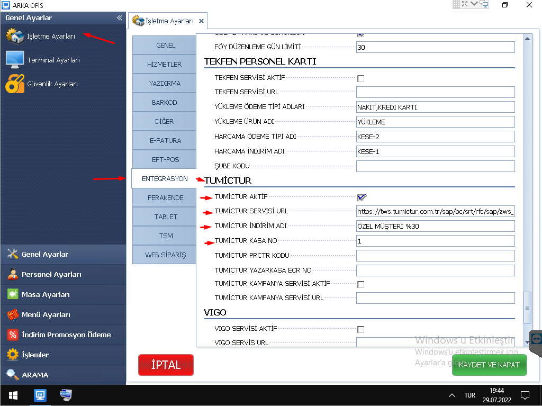542x406 pixels.
Task: Click remote toolbar fullscreen arrows icon
Action: 465,4
